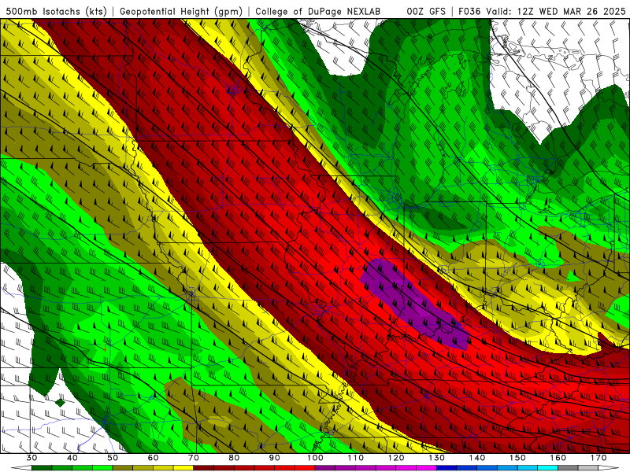The image size is (630, 472).
Task: Click the 'Valid: 12Z WED MAR 26 2025' text
Action: (556, 11)
